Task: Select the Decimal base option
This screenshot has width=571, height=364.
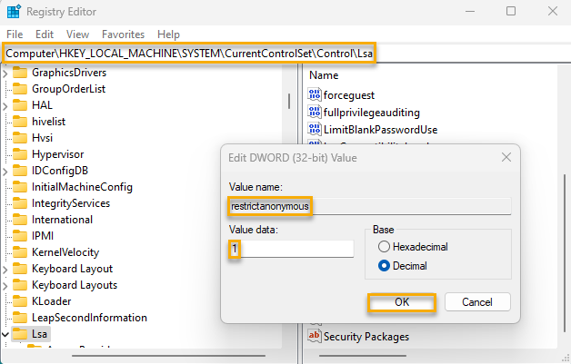Action: coord(384,266)
